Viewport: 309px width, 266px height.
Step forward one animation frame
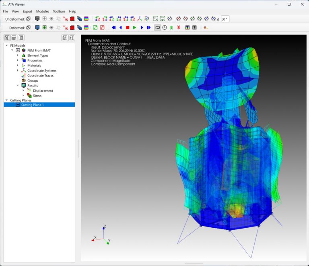(142, 28)
